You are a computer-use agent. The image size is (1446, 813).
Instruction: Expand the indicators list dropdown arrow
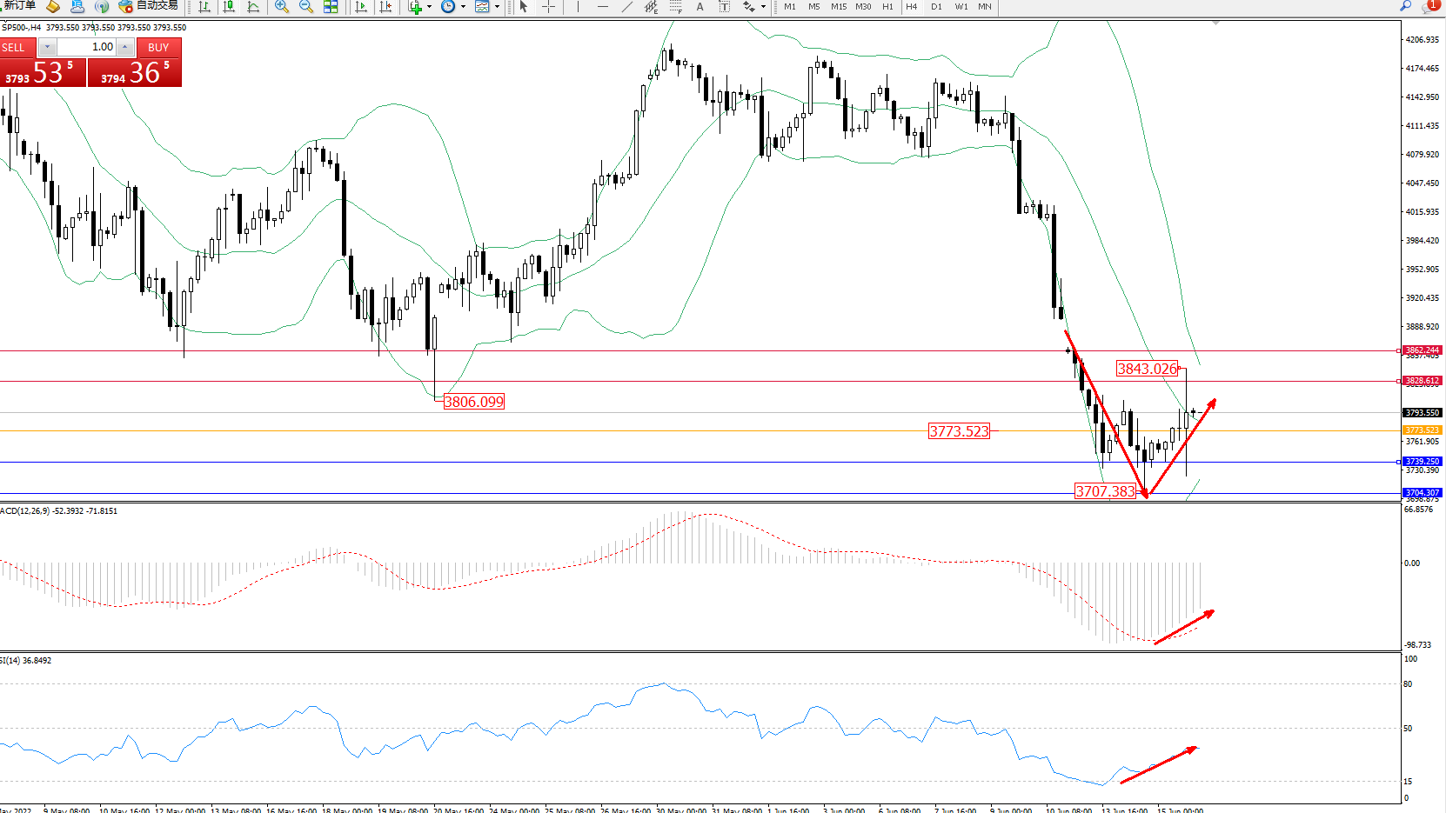(429, 7)
